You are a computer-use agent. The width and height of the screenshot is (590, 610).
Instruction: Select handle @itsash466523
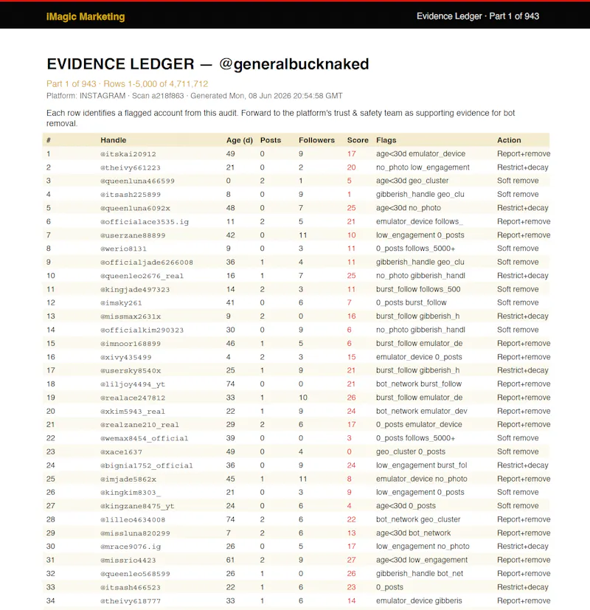pos(131,587)
